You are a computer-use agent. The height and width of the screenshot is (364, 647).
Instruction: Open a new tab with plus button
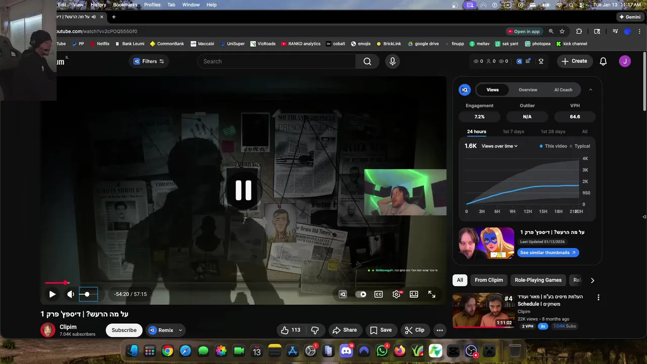[114, 17]
